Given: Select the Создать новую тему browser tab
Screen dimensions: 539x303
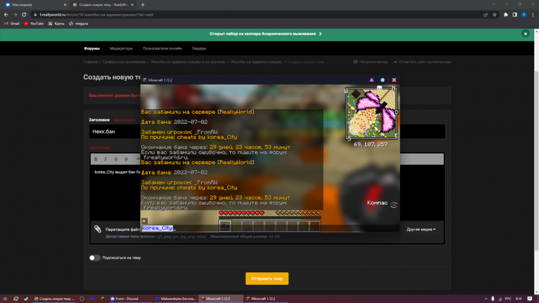Looking at the screenshot, I should [x=103, y=5].
